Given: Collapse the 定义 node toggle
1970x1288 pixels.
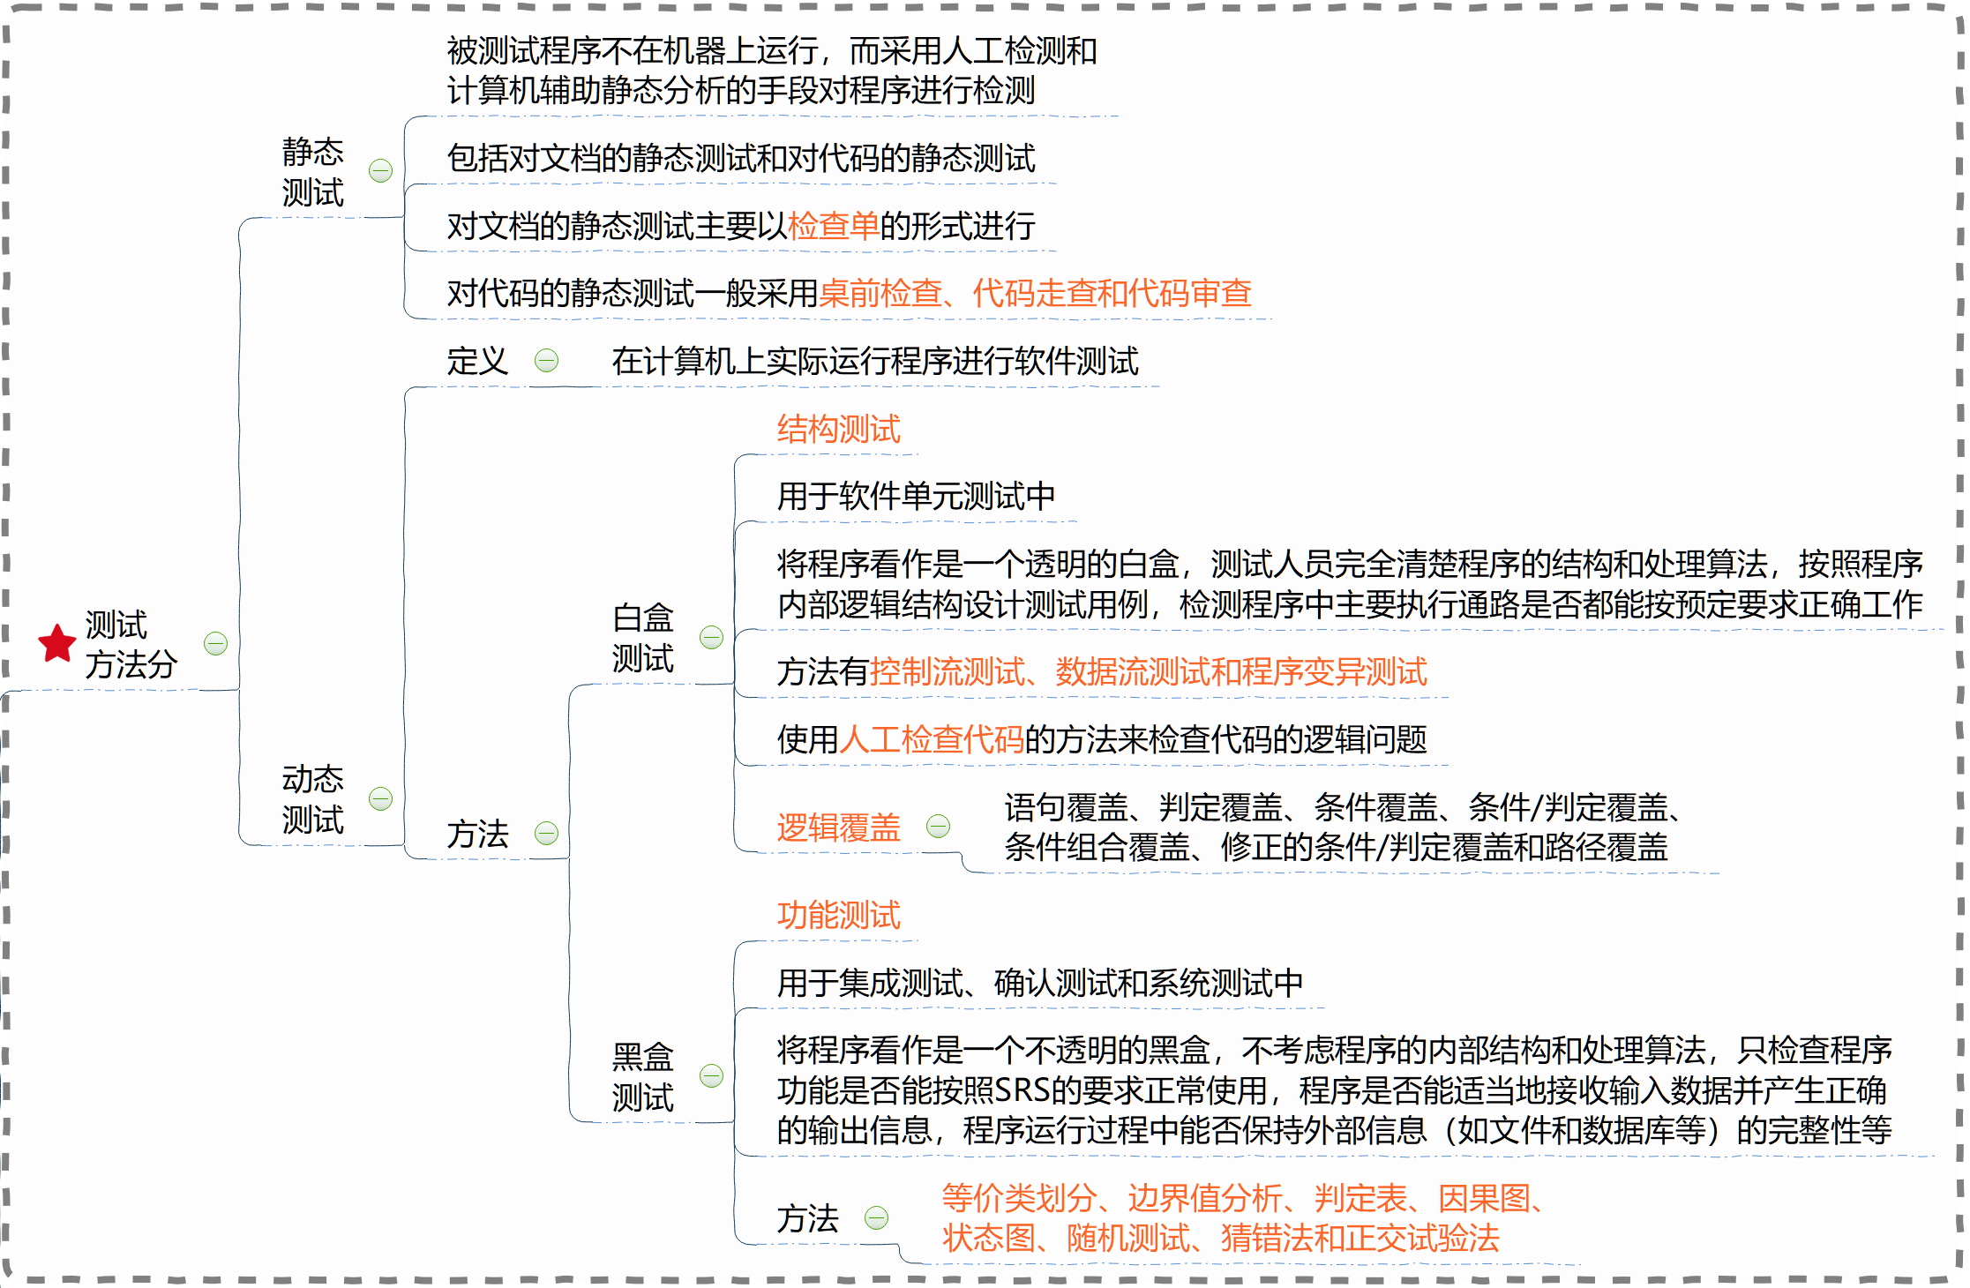Looking at the screenshot, I should (x=547, y=360).
